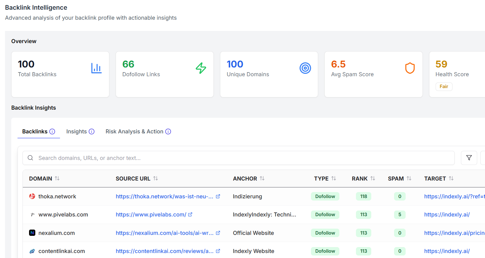Click inside the search domains input field
The width and height of the screenshot is (485, 258).
tap(125, 158)
